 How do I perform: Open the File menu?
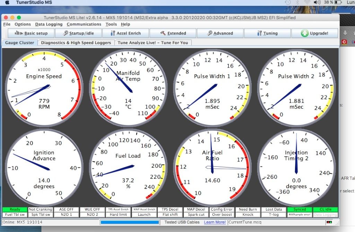click(x=7, y=24)
